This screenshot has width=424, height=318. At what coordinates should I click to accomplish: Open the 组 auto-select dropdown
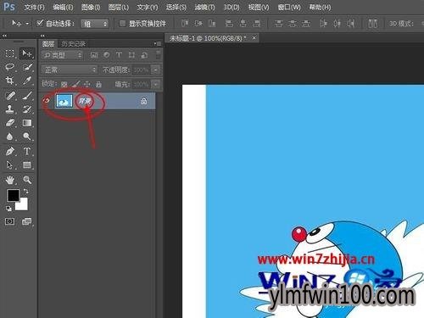[95, 24]
